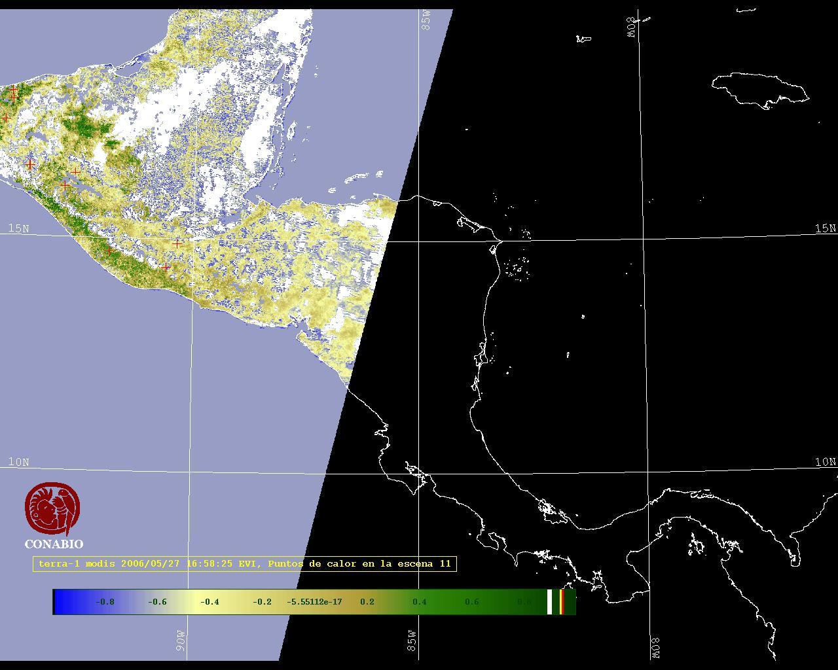Pick the -0.4 pale yellow color bar value
This screenshot has width=838, height=670.
(209, 602)
